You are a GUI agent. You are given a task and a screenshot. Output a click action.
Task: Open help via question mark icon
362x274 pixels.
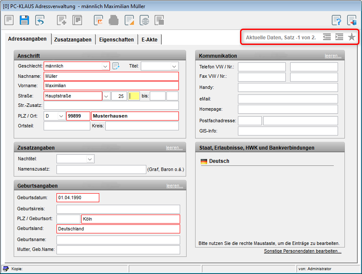(x=337, y=20)
